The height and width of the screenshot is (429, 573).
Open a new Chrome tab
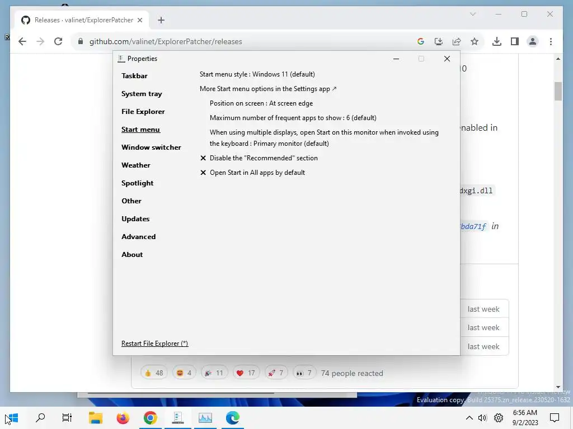161,20
